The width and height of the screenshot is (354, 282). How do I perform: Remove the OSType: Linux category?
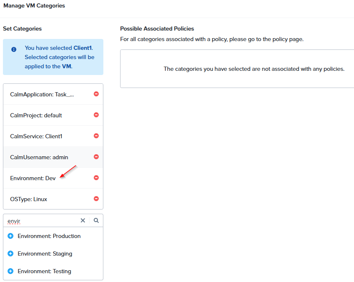[96, 199]
